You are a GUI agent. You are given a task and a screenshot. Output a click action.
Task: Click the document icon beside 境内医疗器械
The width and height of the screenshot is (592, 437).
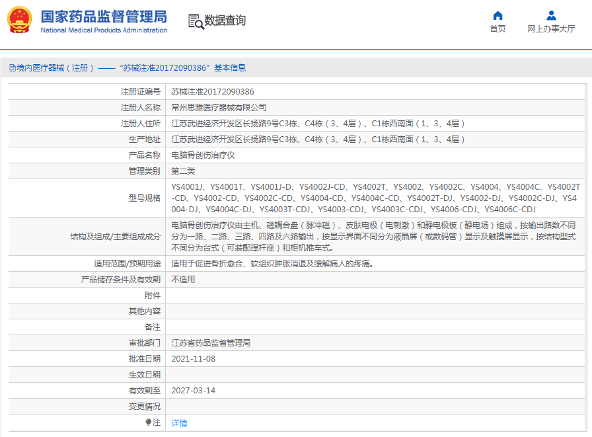(12, 68)
